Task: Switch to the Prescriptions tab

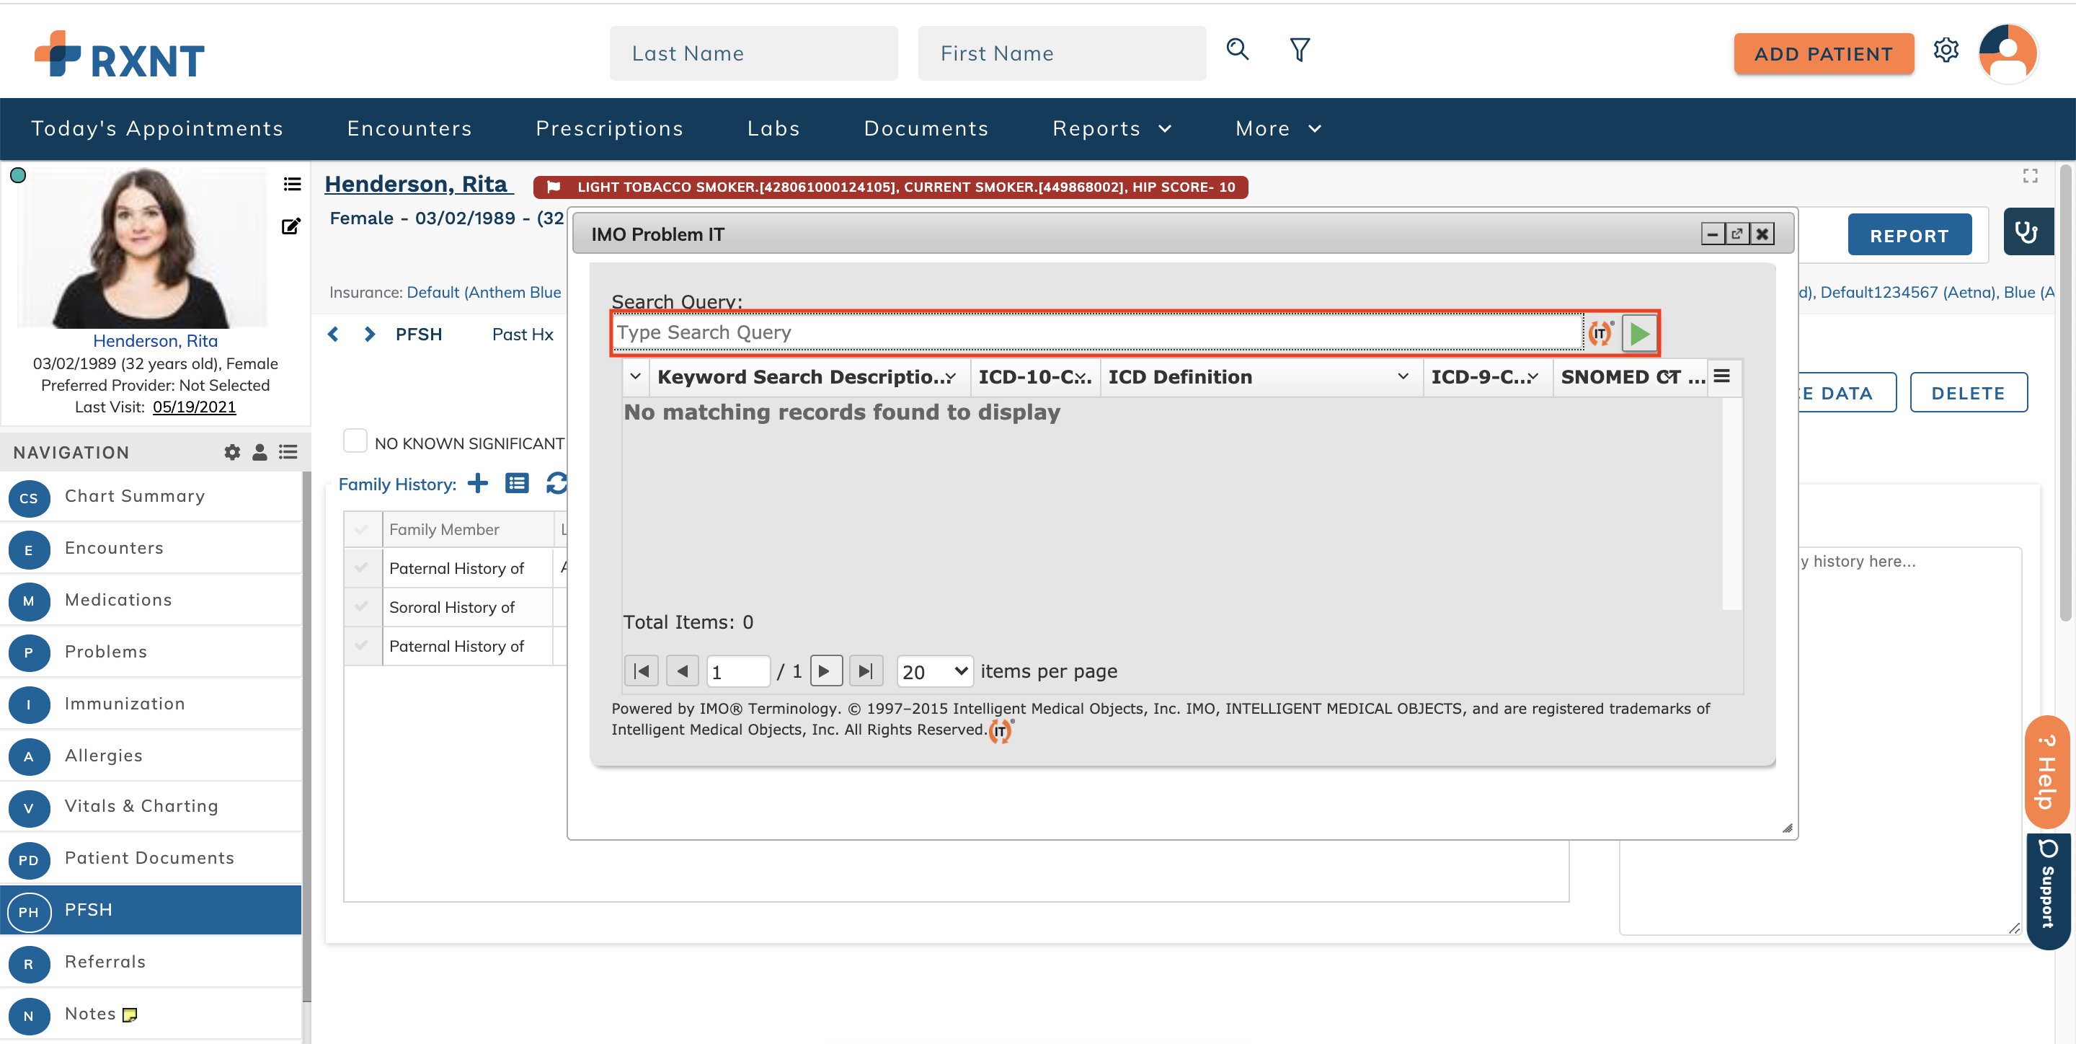Action: (x=610, y=128)
